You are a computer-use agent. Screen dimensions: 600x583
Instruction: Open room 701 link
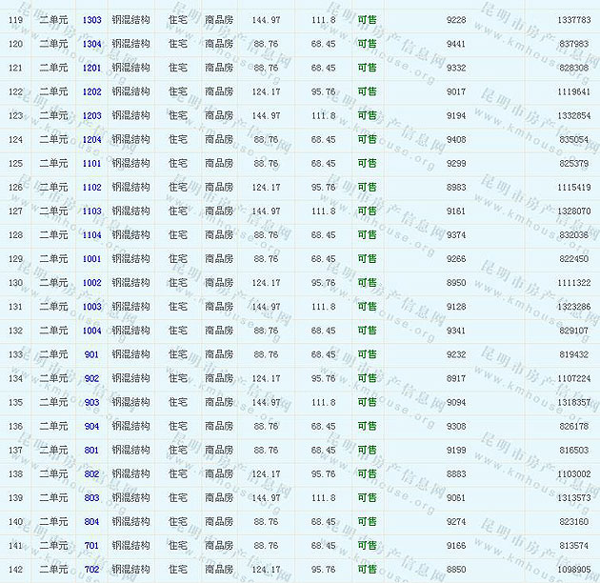coord(91,546)
